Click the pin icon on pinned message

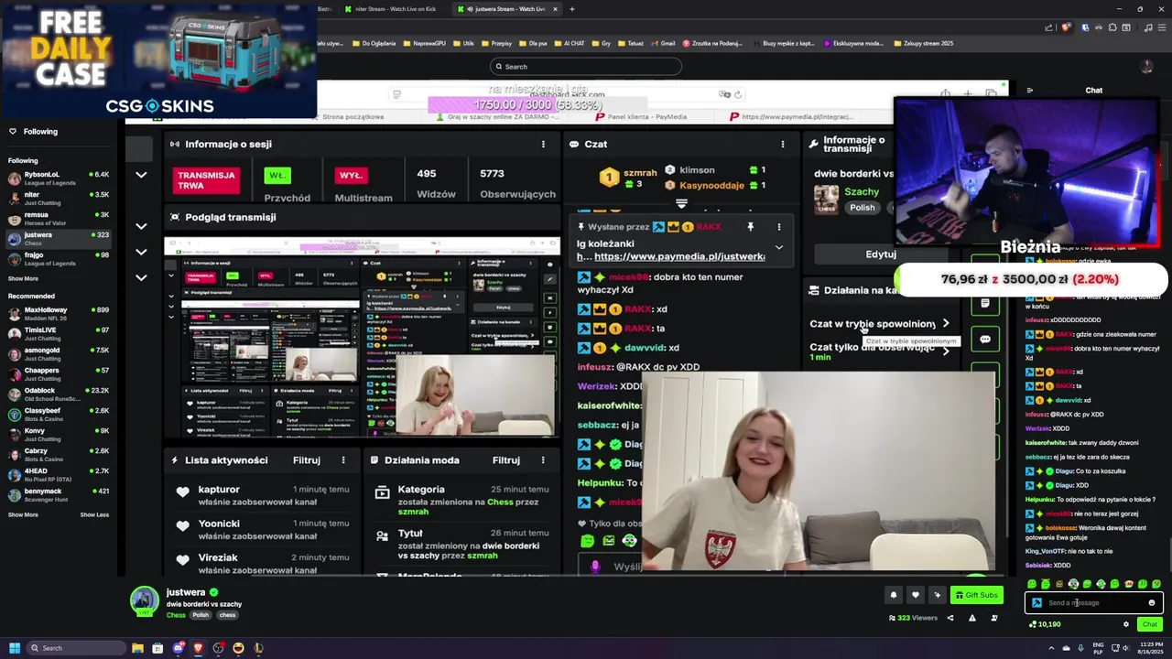click(x=750, y=227)
